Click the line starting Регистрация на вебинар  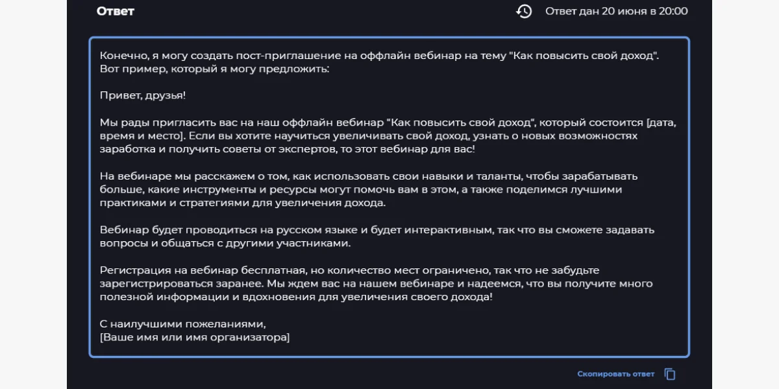pos(349,270)
